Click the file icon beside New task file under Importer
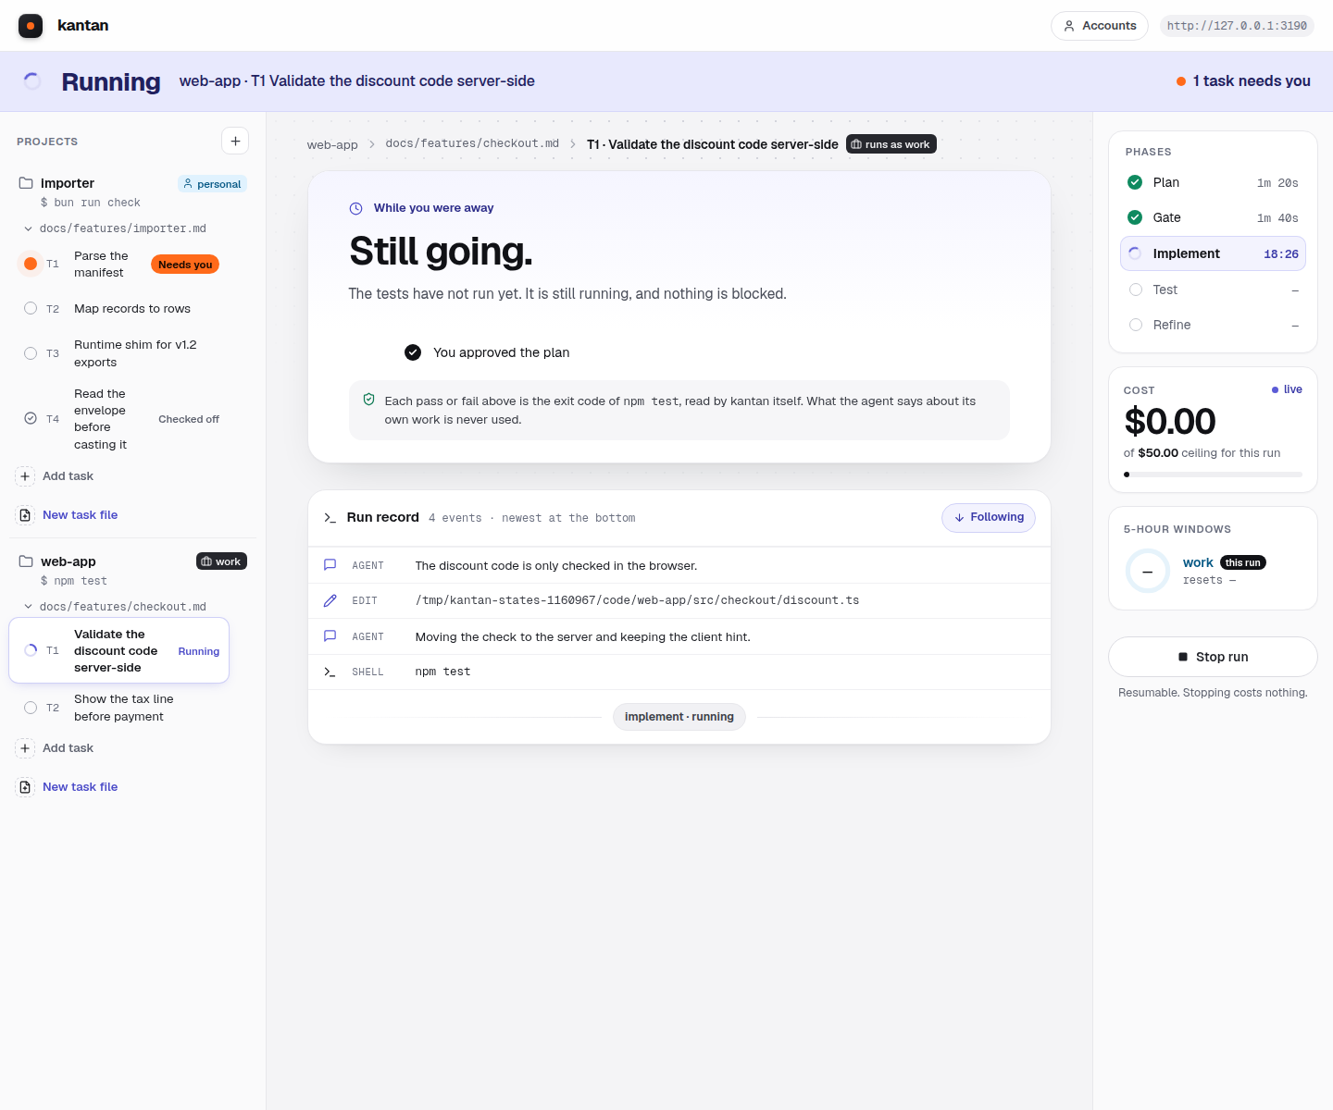 25,515
